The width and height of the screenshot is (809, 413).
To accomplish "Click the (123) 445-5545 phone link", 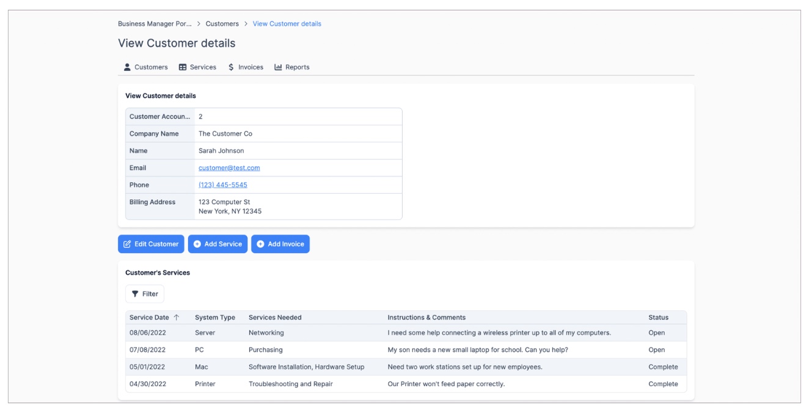I will coord(222,185).
